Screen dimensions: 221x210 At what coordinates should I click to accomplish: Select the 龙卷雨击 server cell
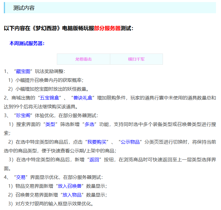83,59
